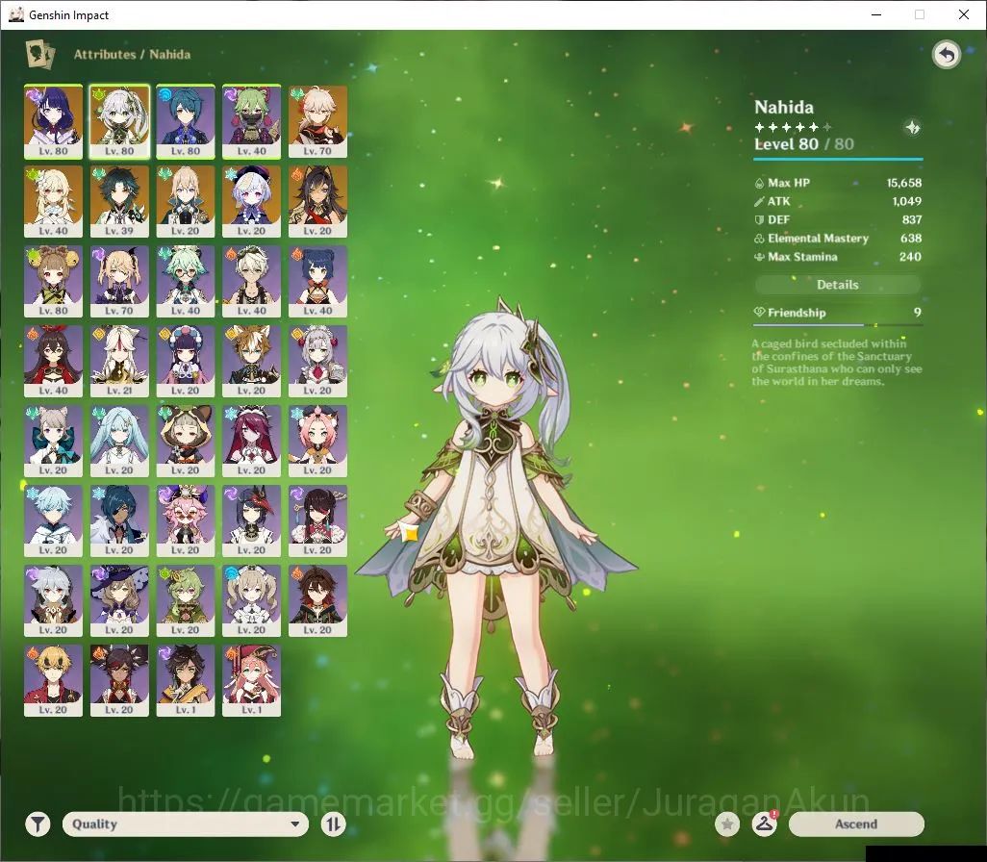Select Ningguang's Lv. 21 portrait
This screenshot has width=987, height=862.
[119, 362]
